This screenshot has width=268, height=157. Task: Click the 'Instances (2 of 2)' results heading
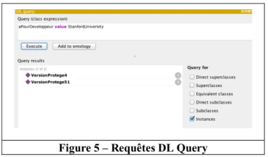tap(33, 69)
